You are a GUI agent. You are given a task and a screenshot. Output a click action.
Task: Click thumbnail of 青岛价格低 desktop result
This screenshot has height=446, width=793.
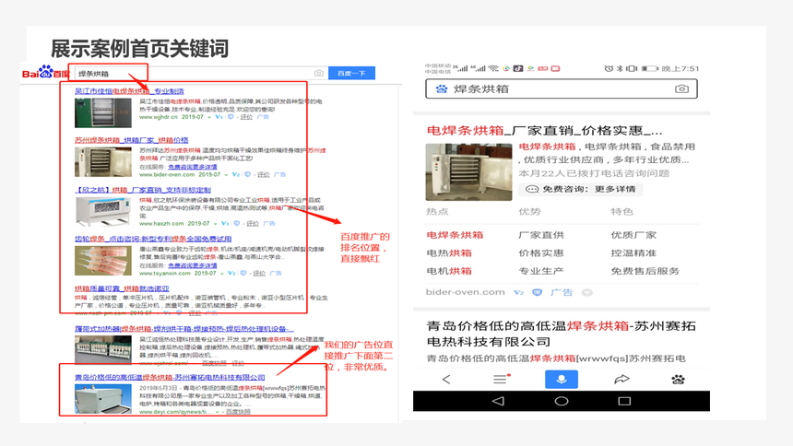click(x=103, y=399)
